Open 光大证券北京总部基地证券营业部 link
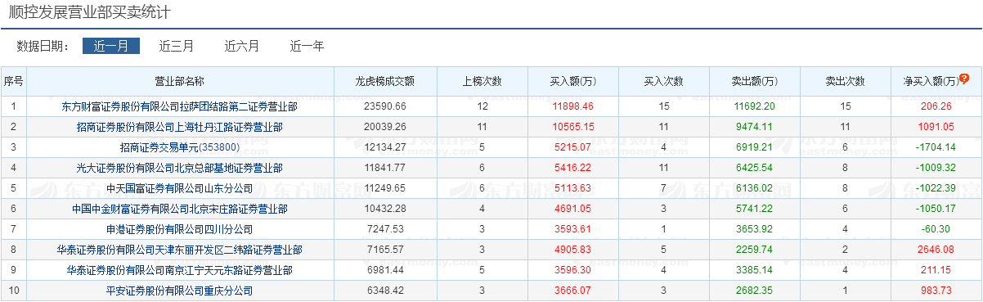The width and height of the screenshot is (983, 302). click(x=180, y=168)
